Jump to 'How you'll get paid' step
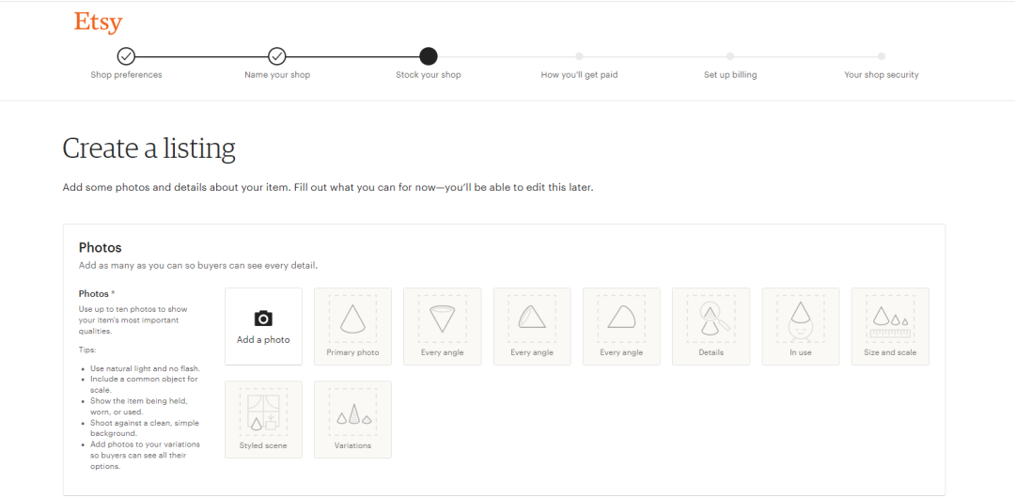 [579, 75]
